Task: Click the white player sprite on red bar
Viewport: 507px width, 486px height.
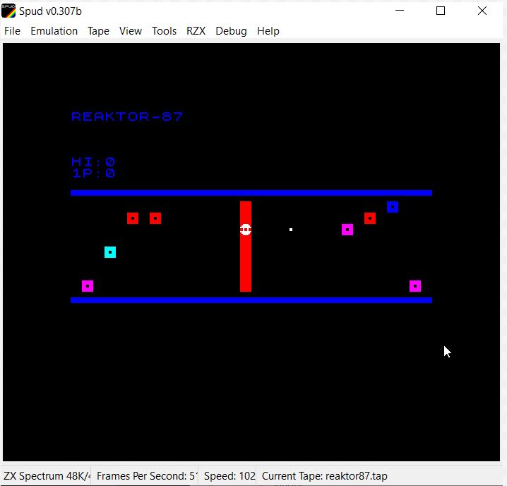Action: (246, 230)
